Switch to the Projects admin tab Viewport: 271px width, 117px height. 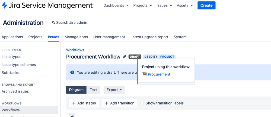36,37
